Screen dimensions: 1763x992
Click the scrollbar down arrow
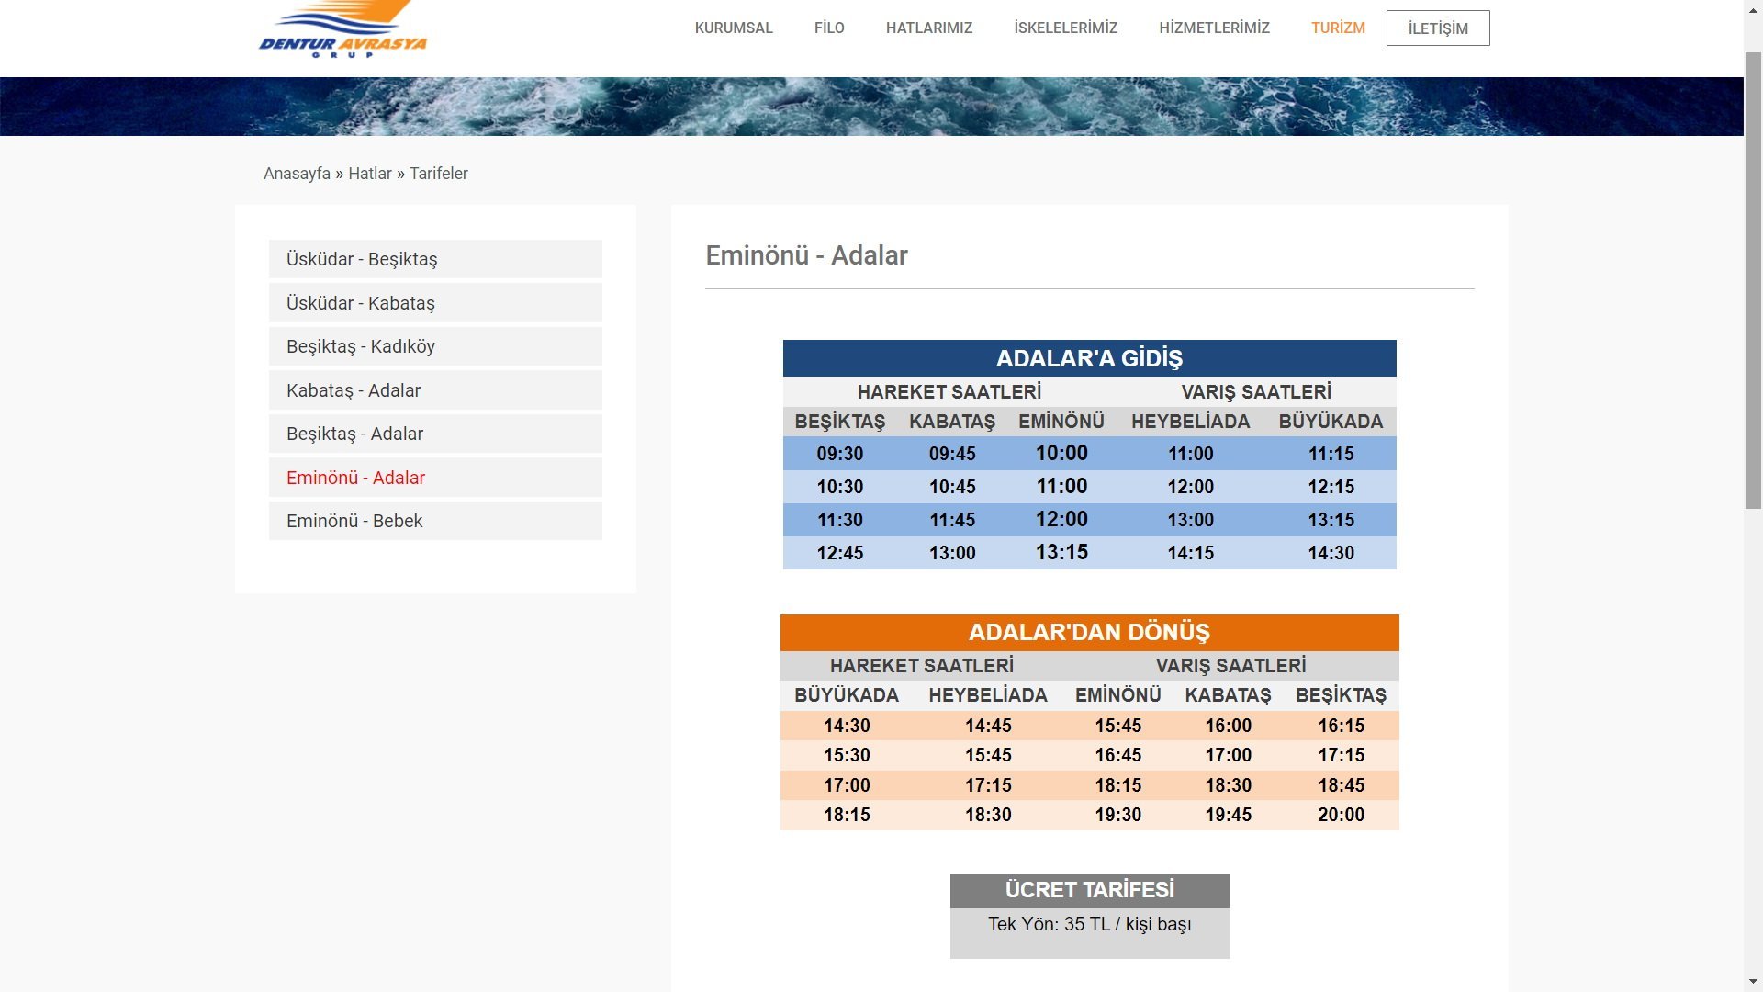(x=1753, y=982)
